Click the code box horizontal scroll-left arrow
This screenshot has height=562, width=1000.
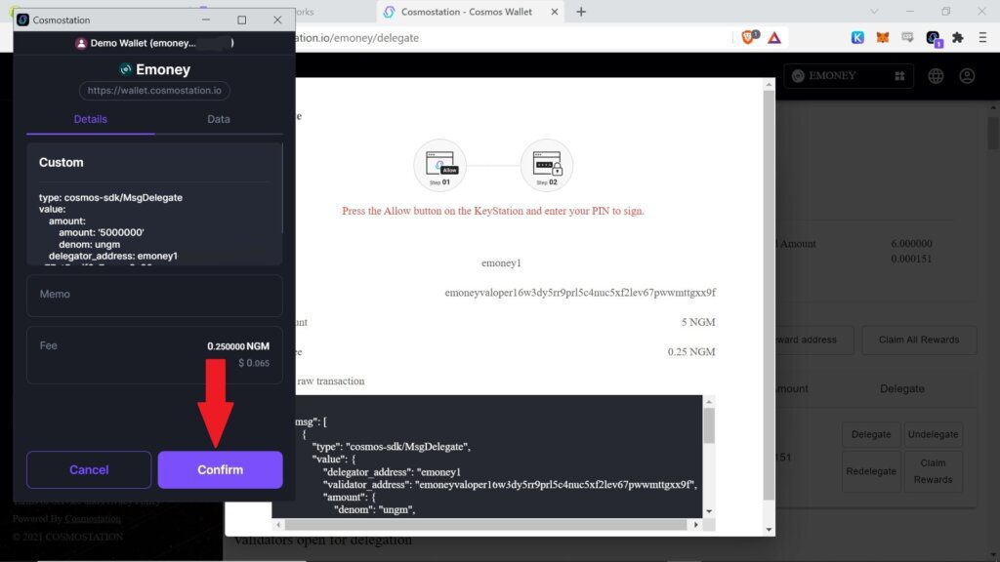278,524
